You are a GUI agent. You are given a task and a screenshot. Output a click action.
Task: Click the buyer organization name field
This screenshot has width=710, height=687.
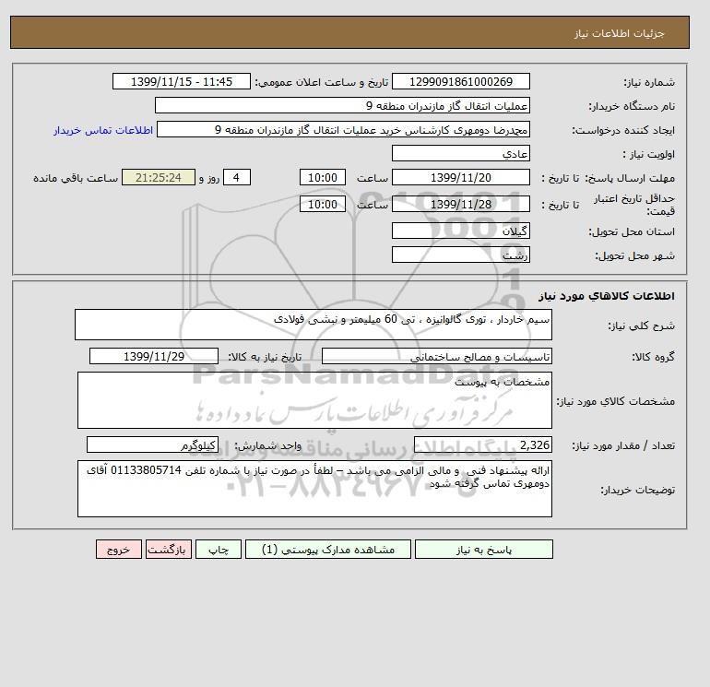pos(342,105)
